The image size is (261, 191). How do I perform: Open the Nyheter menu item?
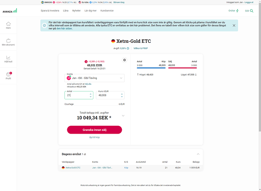pos(77,11)
